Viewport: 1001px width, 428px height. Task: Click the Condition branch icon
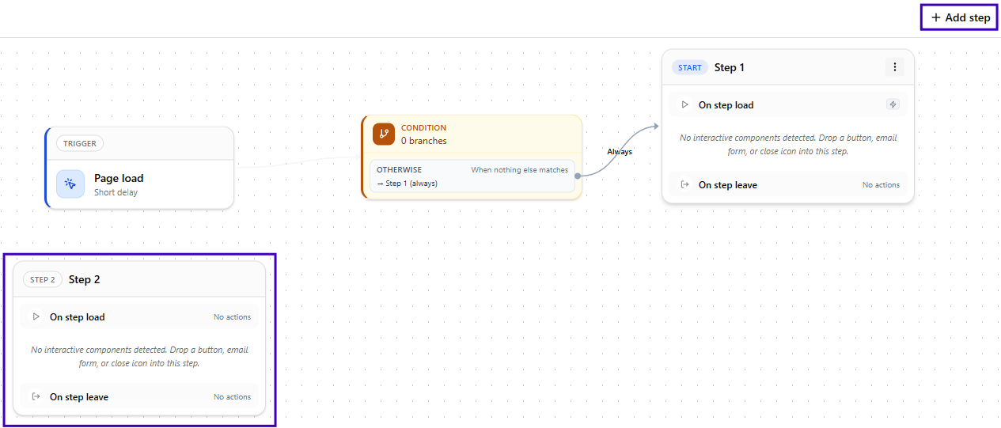tap(384, 134)
